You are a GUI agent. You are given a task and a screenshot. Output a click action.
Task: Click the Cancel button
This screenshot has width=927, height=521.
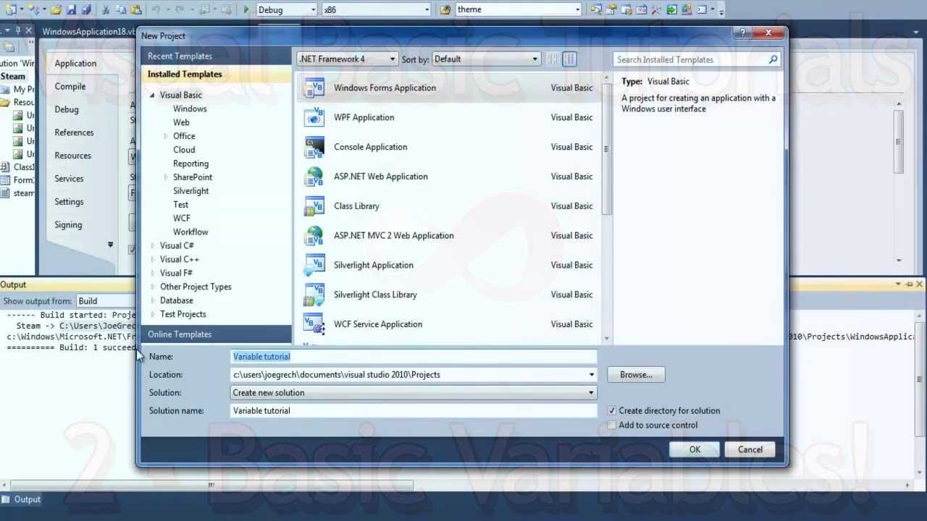[x=750, y=449]
